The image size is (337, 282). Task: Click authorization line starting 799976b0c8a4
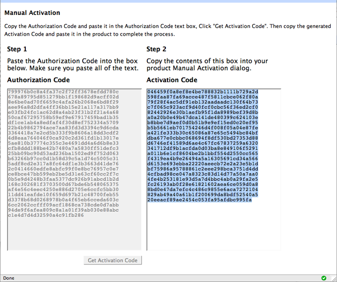pyautogui.click(x=63, y=92)
